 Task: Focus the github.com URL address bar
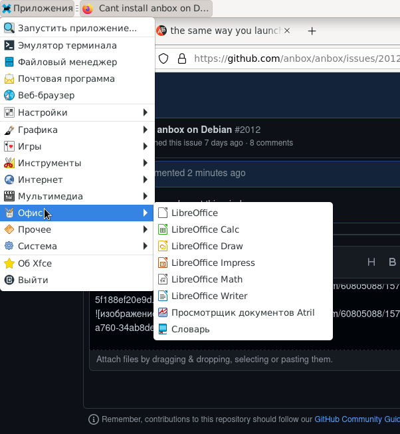[x=297, y=58]
